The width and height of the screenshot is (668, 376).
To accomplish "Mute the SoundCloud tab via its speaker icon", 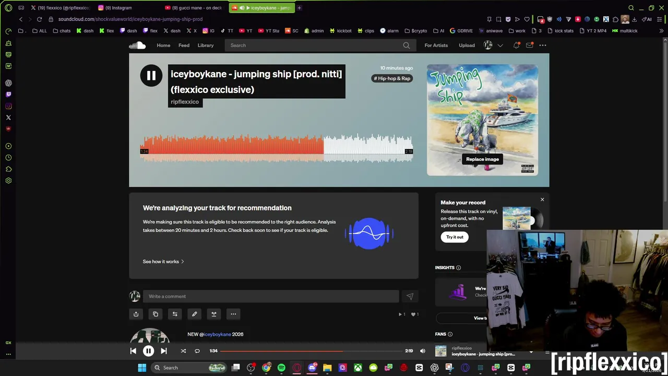I will [x=242, y=8].
